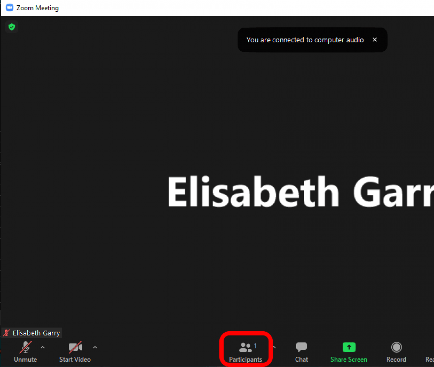Expand audio options arrow next to Unmute
This screenshot has height=367, width=434.
(x=43, y=347)
